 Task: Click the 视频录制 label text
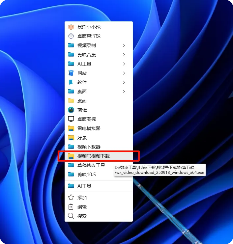click(87, 45)
